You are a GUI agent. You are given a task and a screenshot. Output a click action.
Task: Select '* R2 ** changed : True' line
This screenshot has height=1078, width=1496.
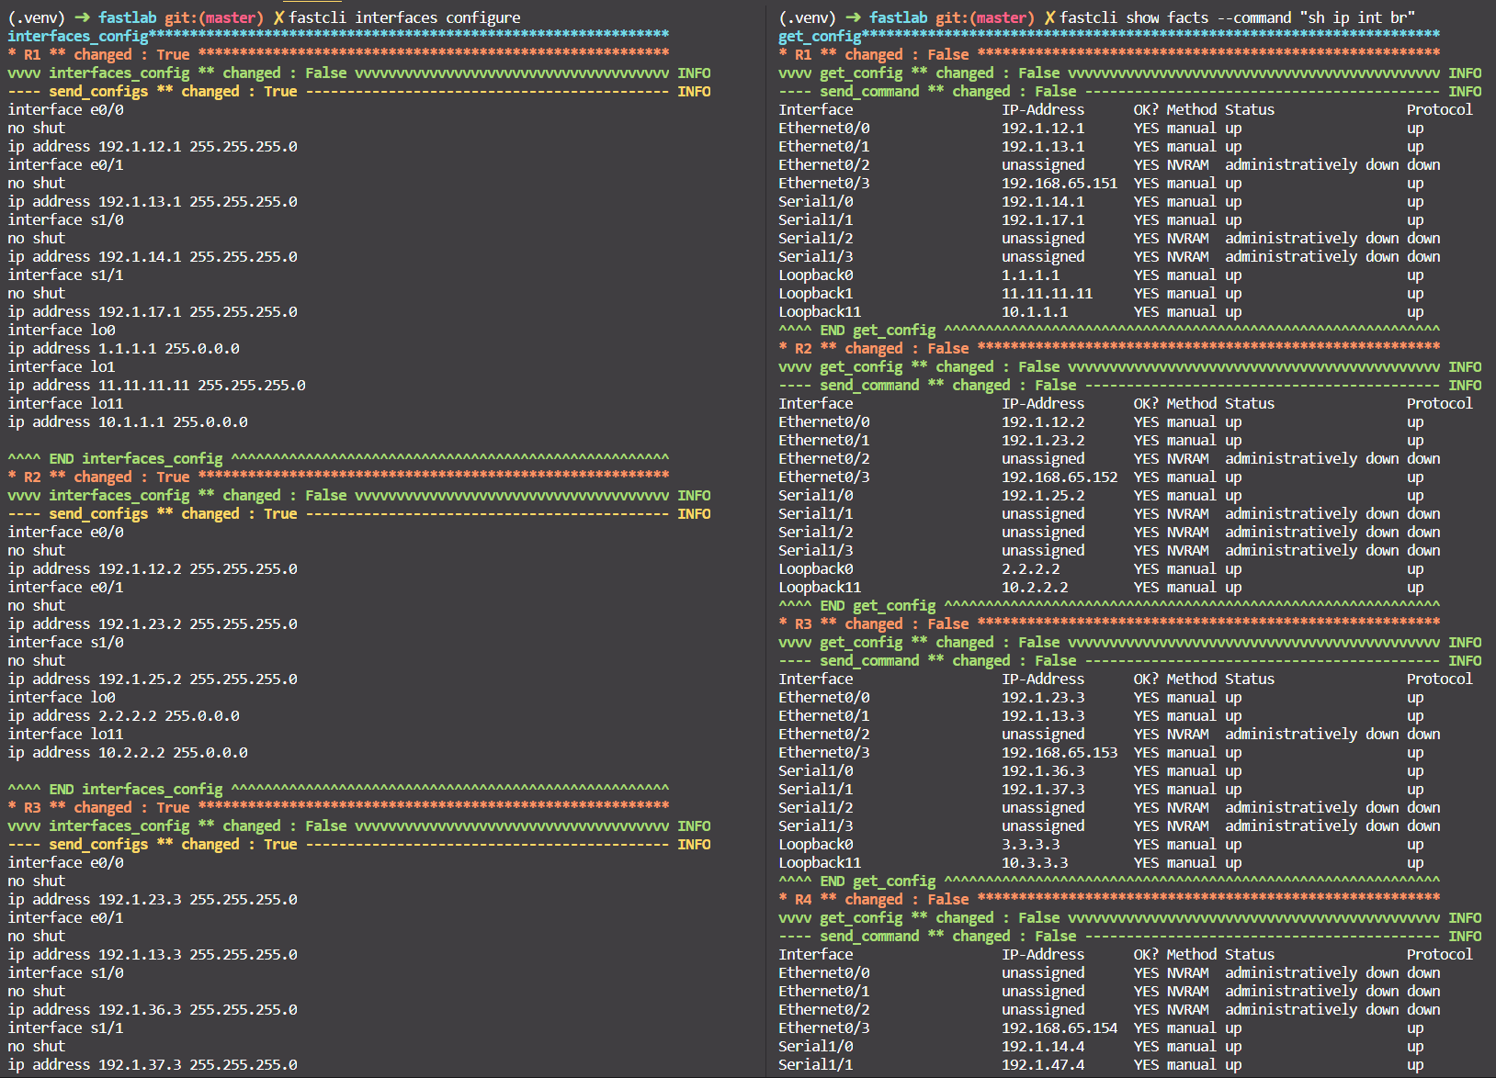[x=338, y=477]
